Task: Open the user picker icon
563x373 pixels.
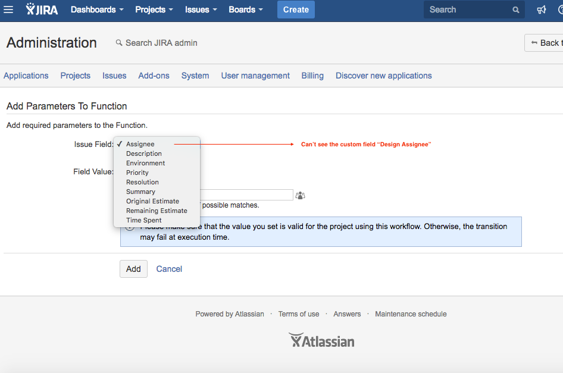Action: (x=300, y=195)
